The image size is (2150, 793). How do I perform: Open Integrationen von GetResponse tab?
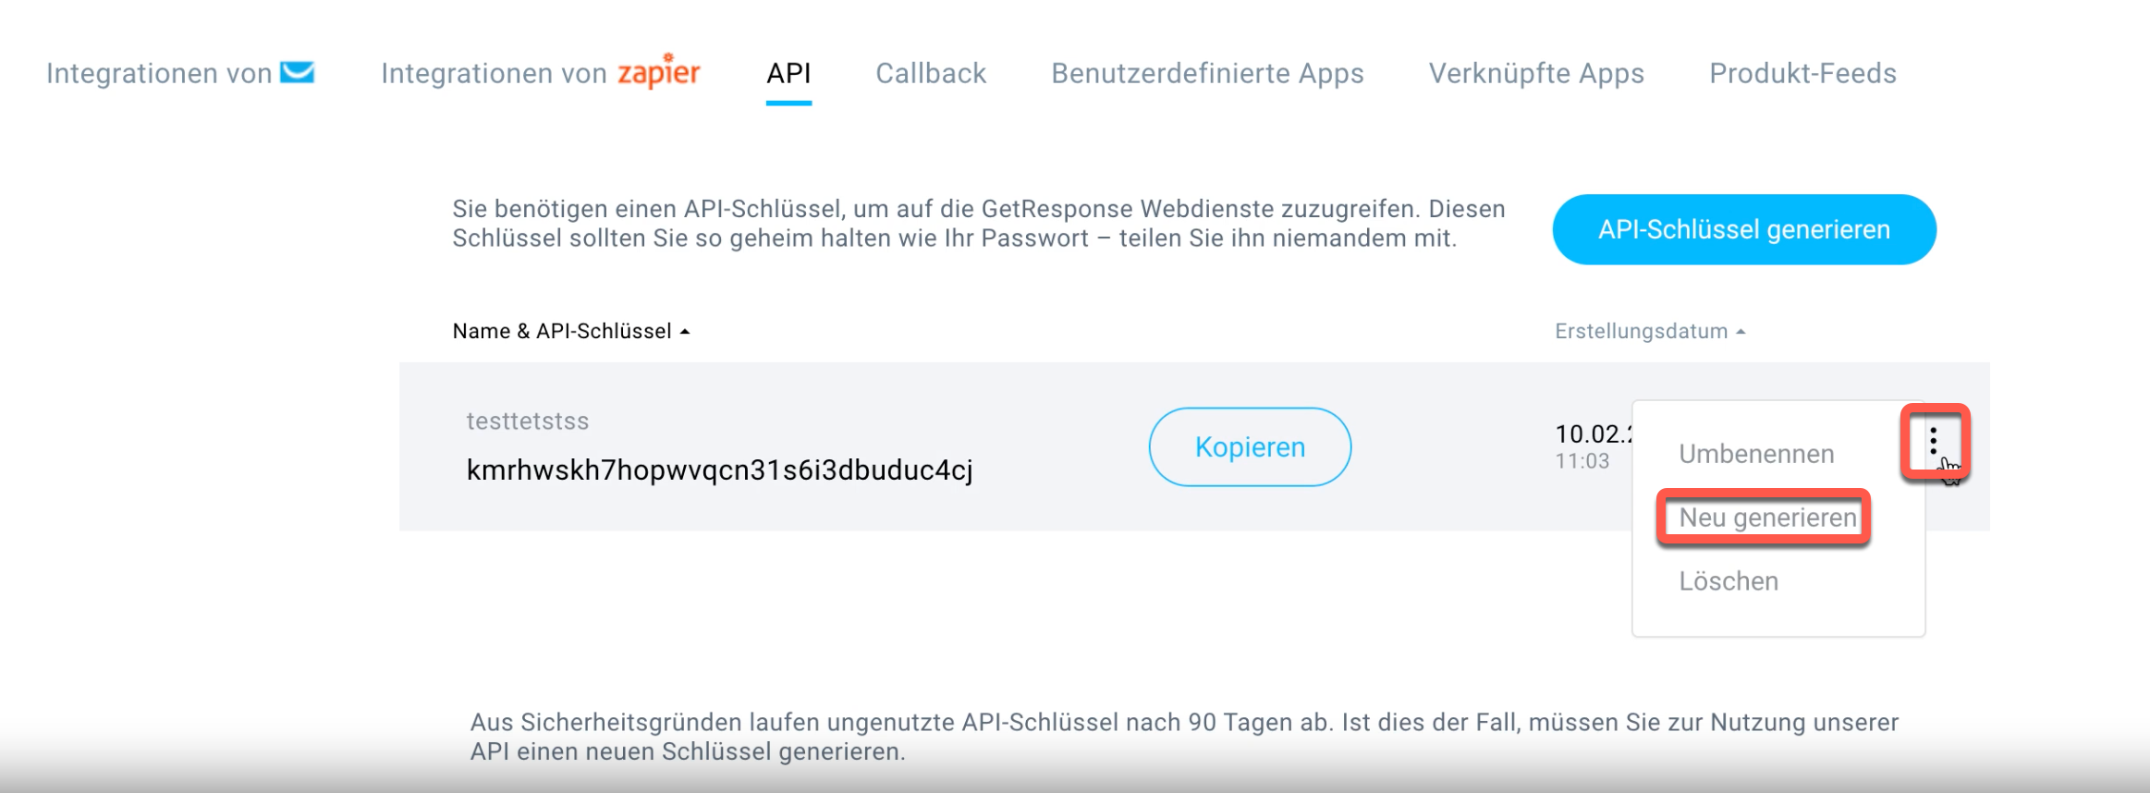click(180, 73)
